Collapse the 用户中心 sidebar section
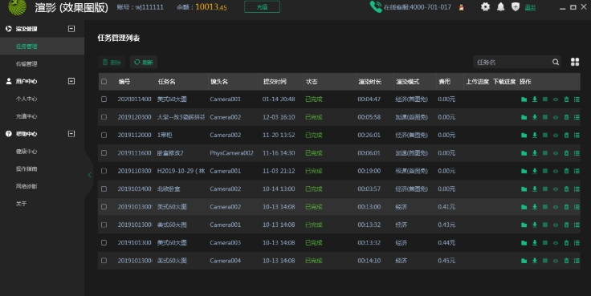Screen dimensions: 591x296 pyautogui.click(x=71, y=81)
